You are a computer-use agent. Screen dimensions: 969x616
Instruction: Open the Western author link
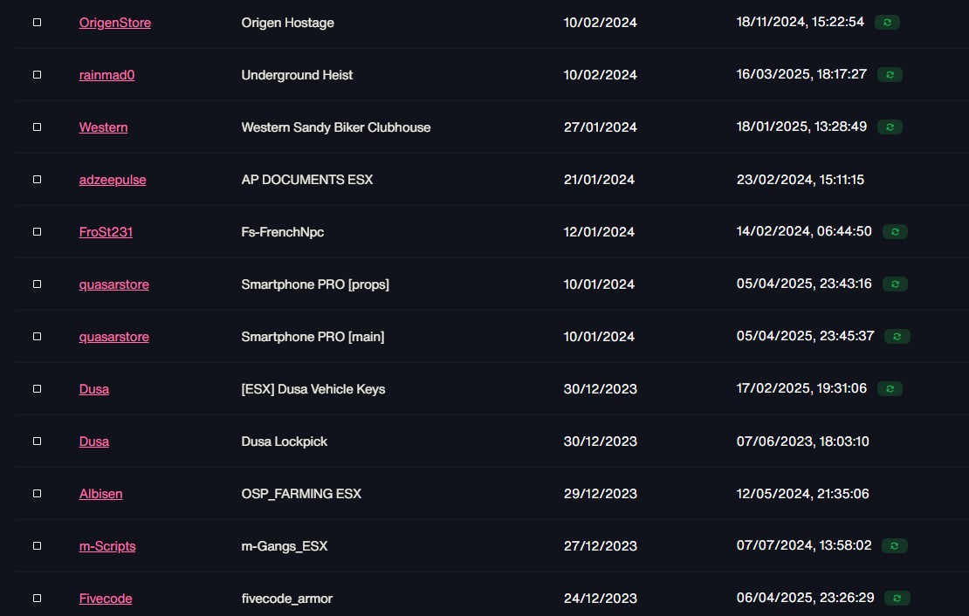103,127
